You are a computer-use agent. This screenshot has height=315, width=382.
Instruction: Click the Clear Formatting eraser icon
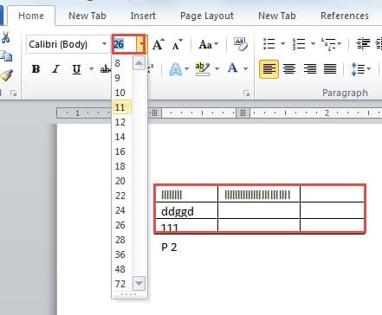[241, 44]
